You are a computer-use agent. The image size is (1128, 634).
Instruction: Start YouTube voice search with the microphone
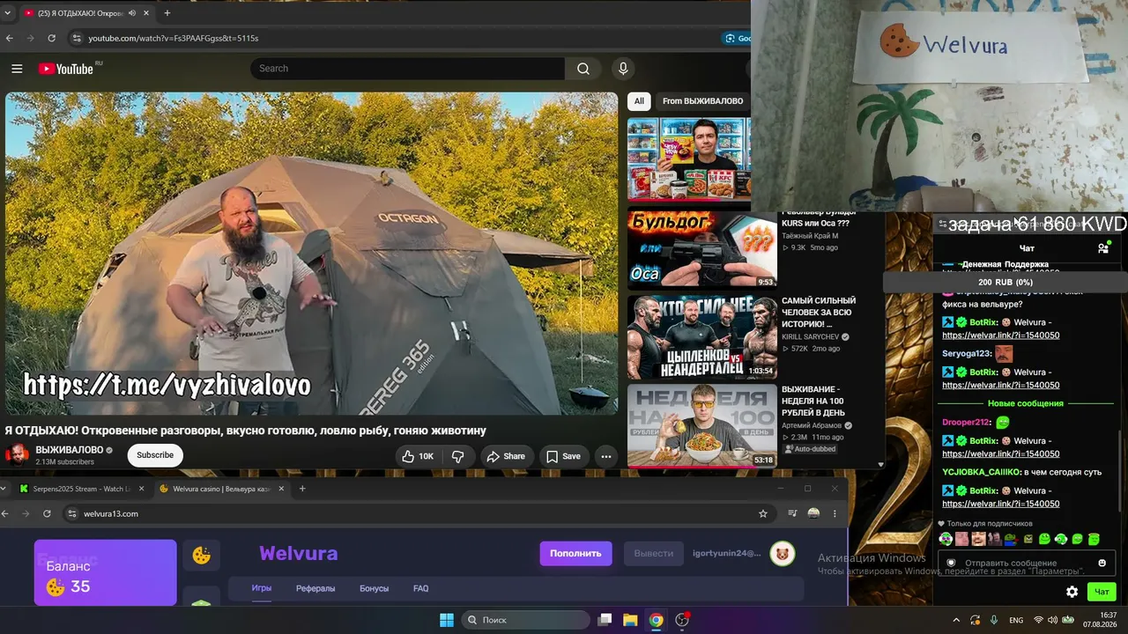click(623, 69)
